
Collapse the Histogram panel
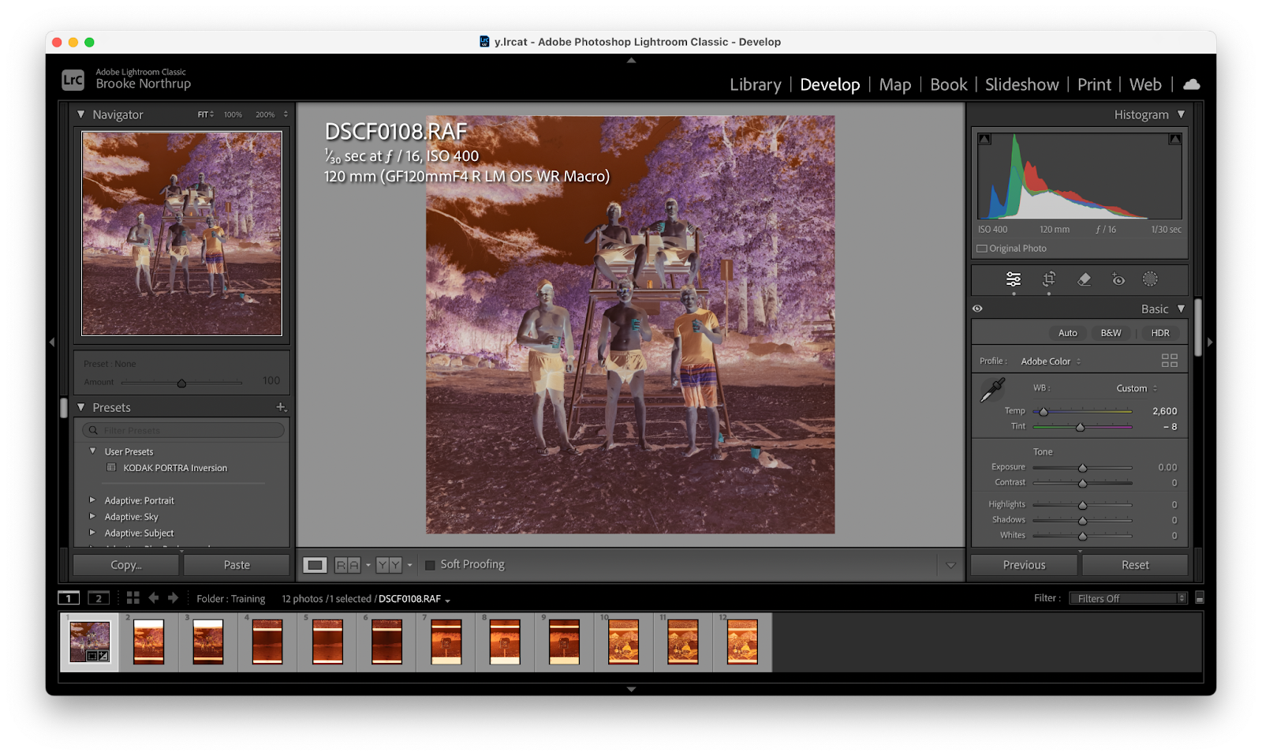tap(1181, 114)
